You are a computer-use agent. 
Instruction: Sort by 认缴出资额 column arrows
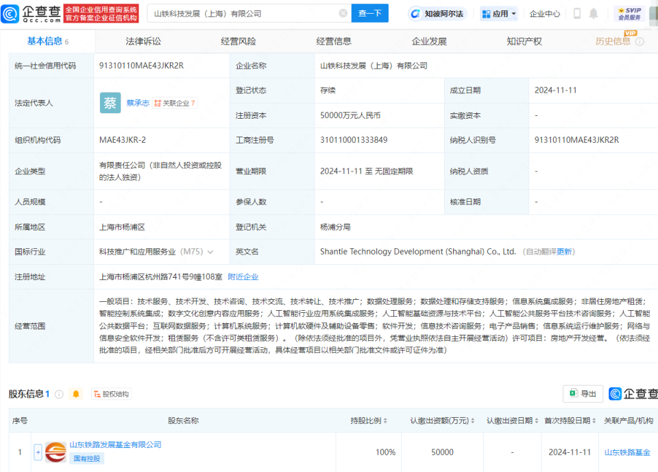click(x=472, y=421)
